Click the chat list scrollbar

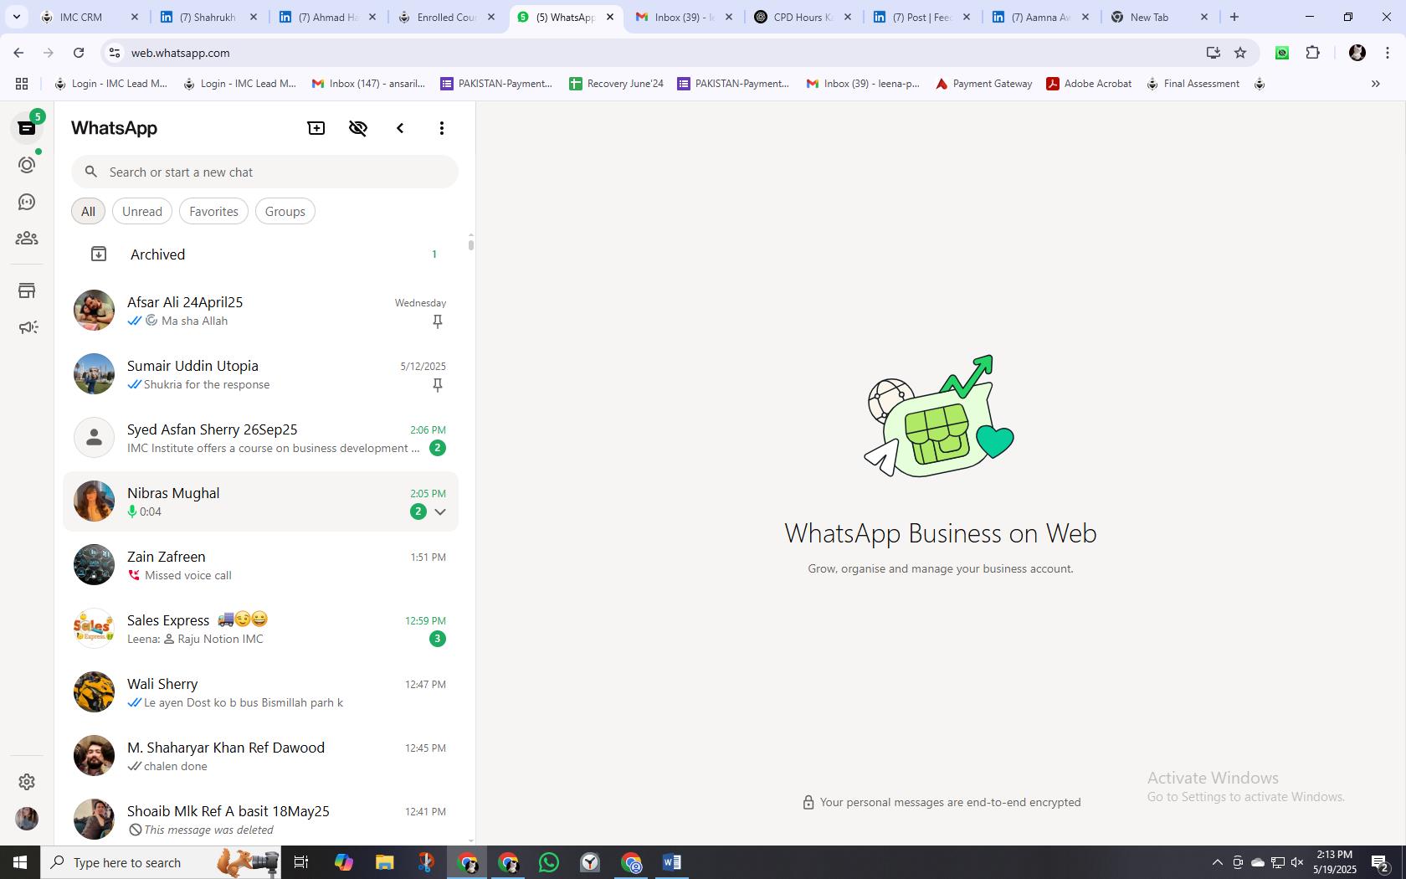(471, 244)
